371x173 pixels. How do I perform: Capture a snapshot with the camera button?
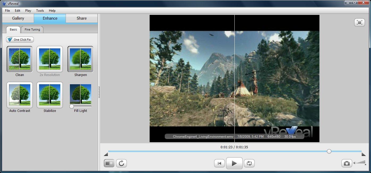[347, 163]
